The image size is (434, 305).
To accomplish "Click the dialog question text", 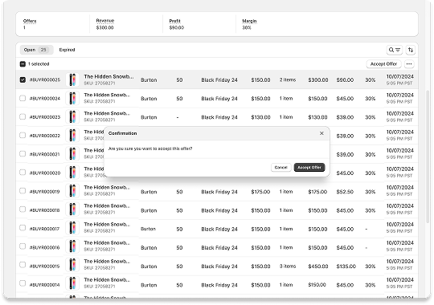I will 150,148.
